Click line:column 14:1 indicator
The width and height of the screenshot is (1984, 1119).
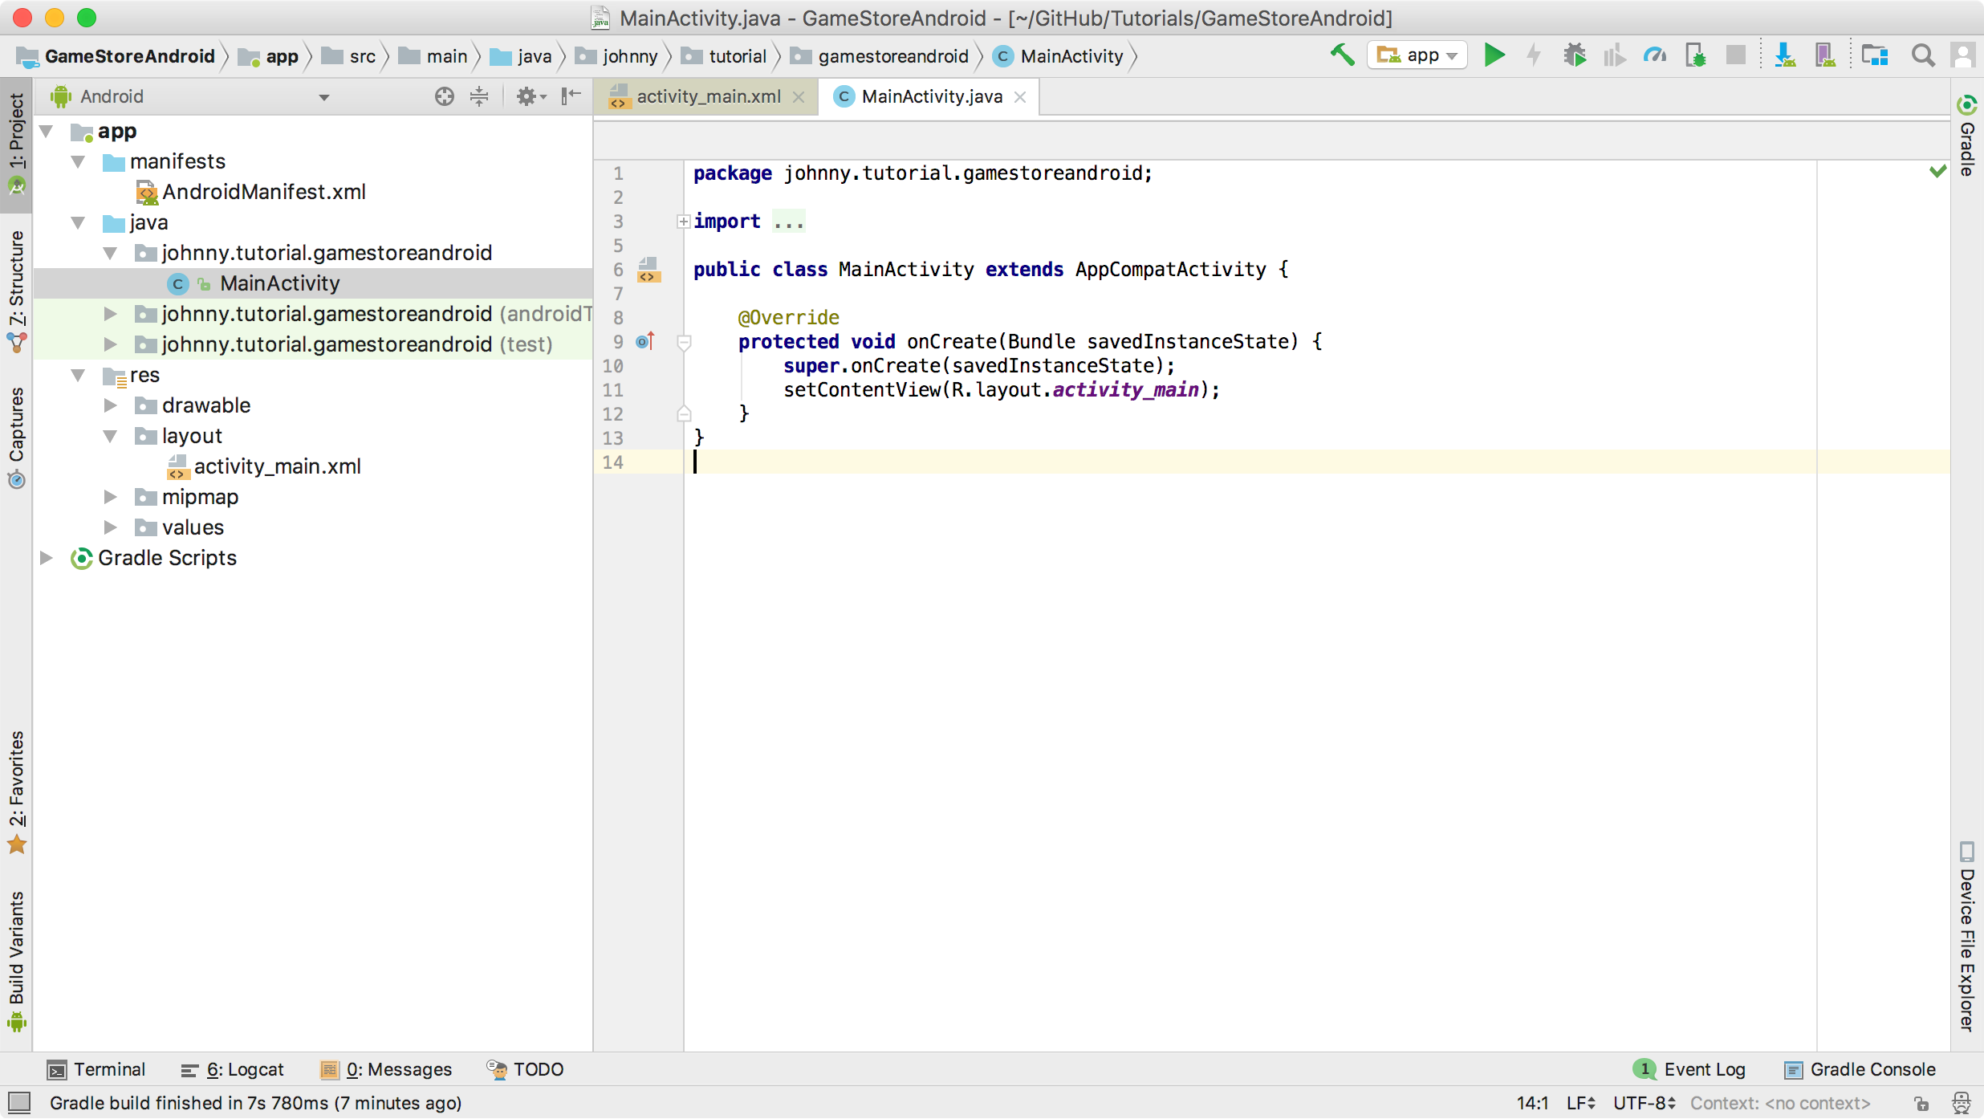tap(1533, 1103)
